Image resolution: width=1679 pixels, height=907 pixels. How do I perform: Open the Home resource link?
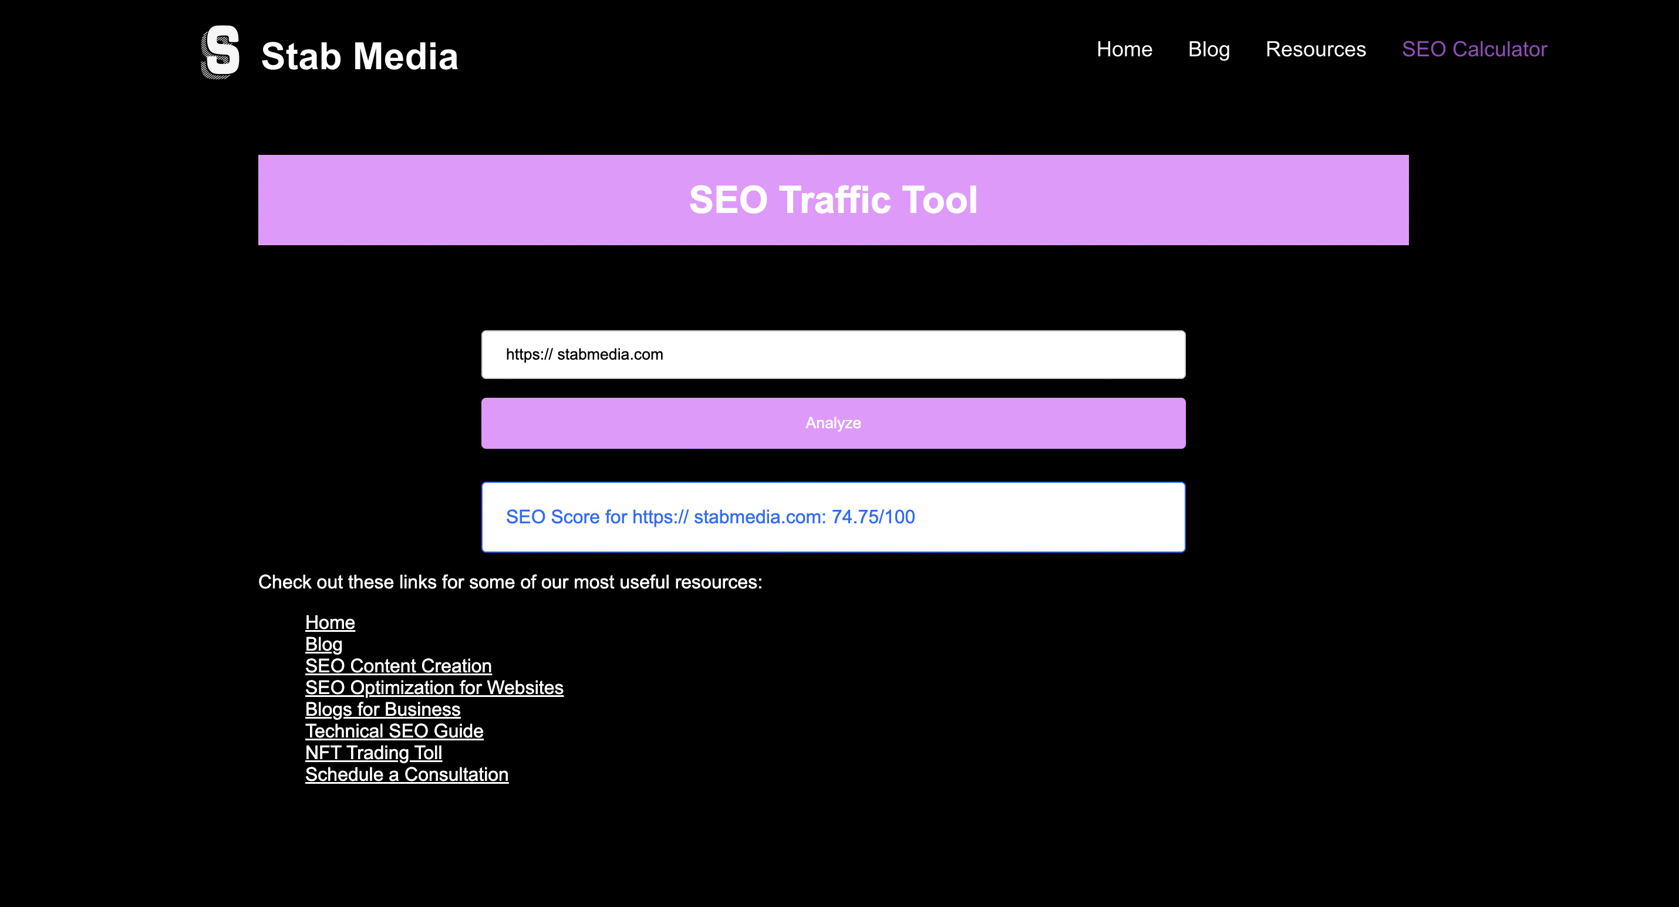330,622
